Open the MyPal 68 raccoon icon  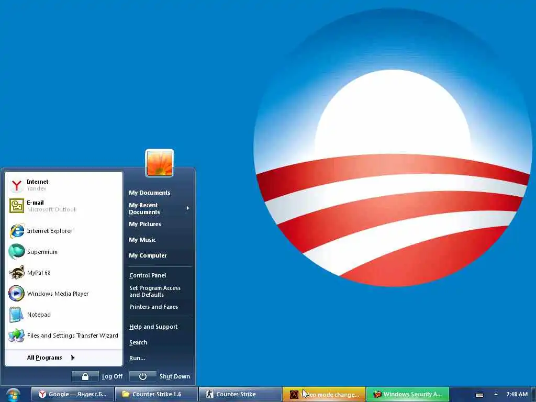17,273
